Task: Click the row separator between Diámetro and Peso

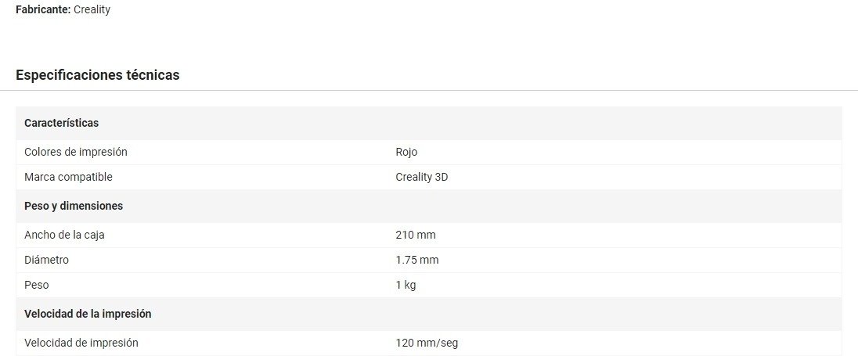Action: click(x=429, y=272)
